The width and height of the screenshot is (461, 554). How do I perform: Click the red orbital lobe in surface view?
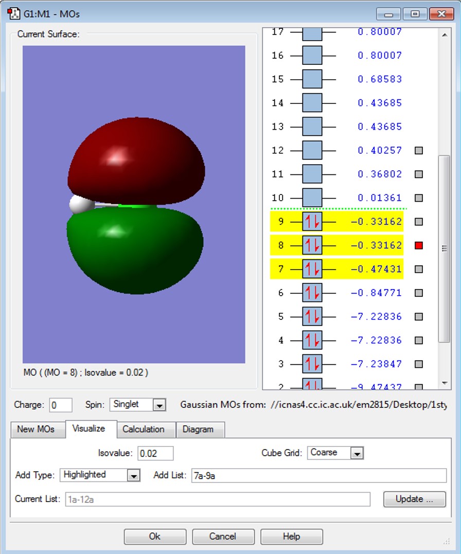[x=136, y=161]
